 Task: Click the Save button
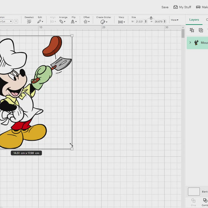165,7
